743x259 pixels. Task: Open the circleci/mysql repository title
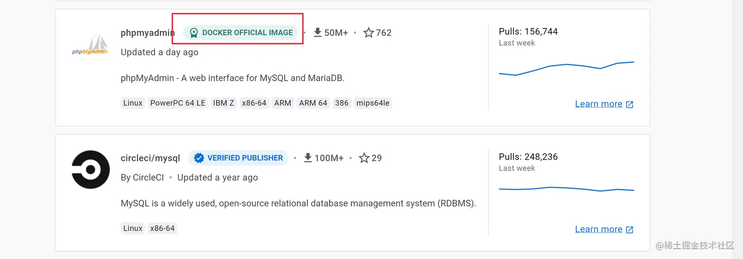tap(150, 158)
